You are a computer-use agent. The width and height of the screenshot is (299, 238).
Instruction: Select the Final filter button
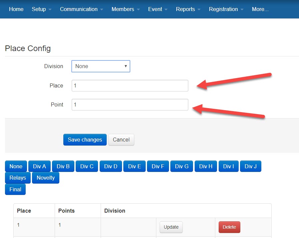(15, 189)
